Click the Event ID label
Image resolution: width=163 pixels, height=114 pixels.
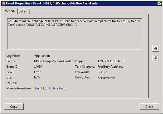coord(12,66)
